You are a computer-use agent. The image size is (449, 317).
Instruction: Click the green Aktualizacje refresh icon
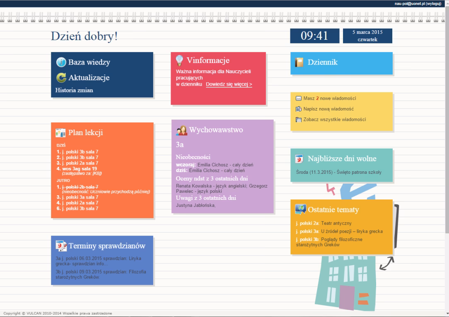pyautogui.click(x=61, y=77)
